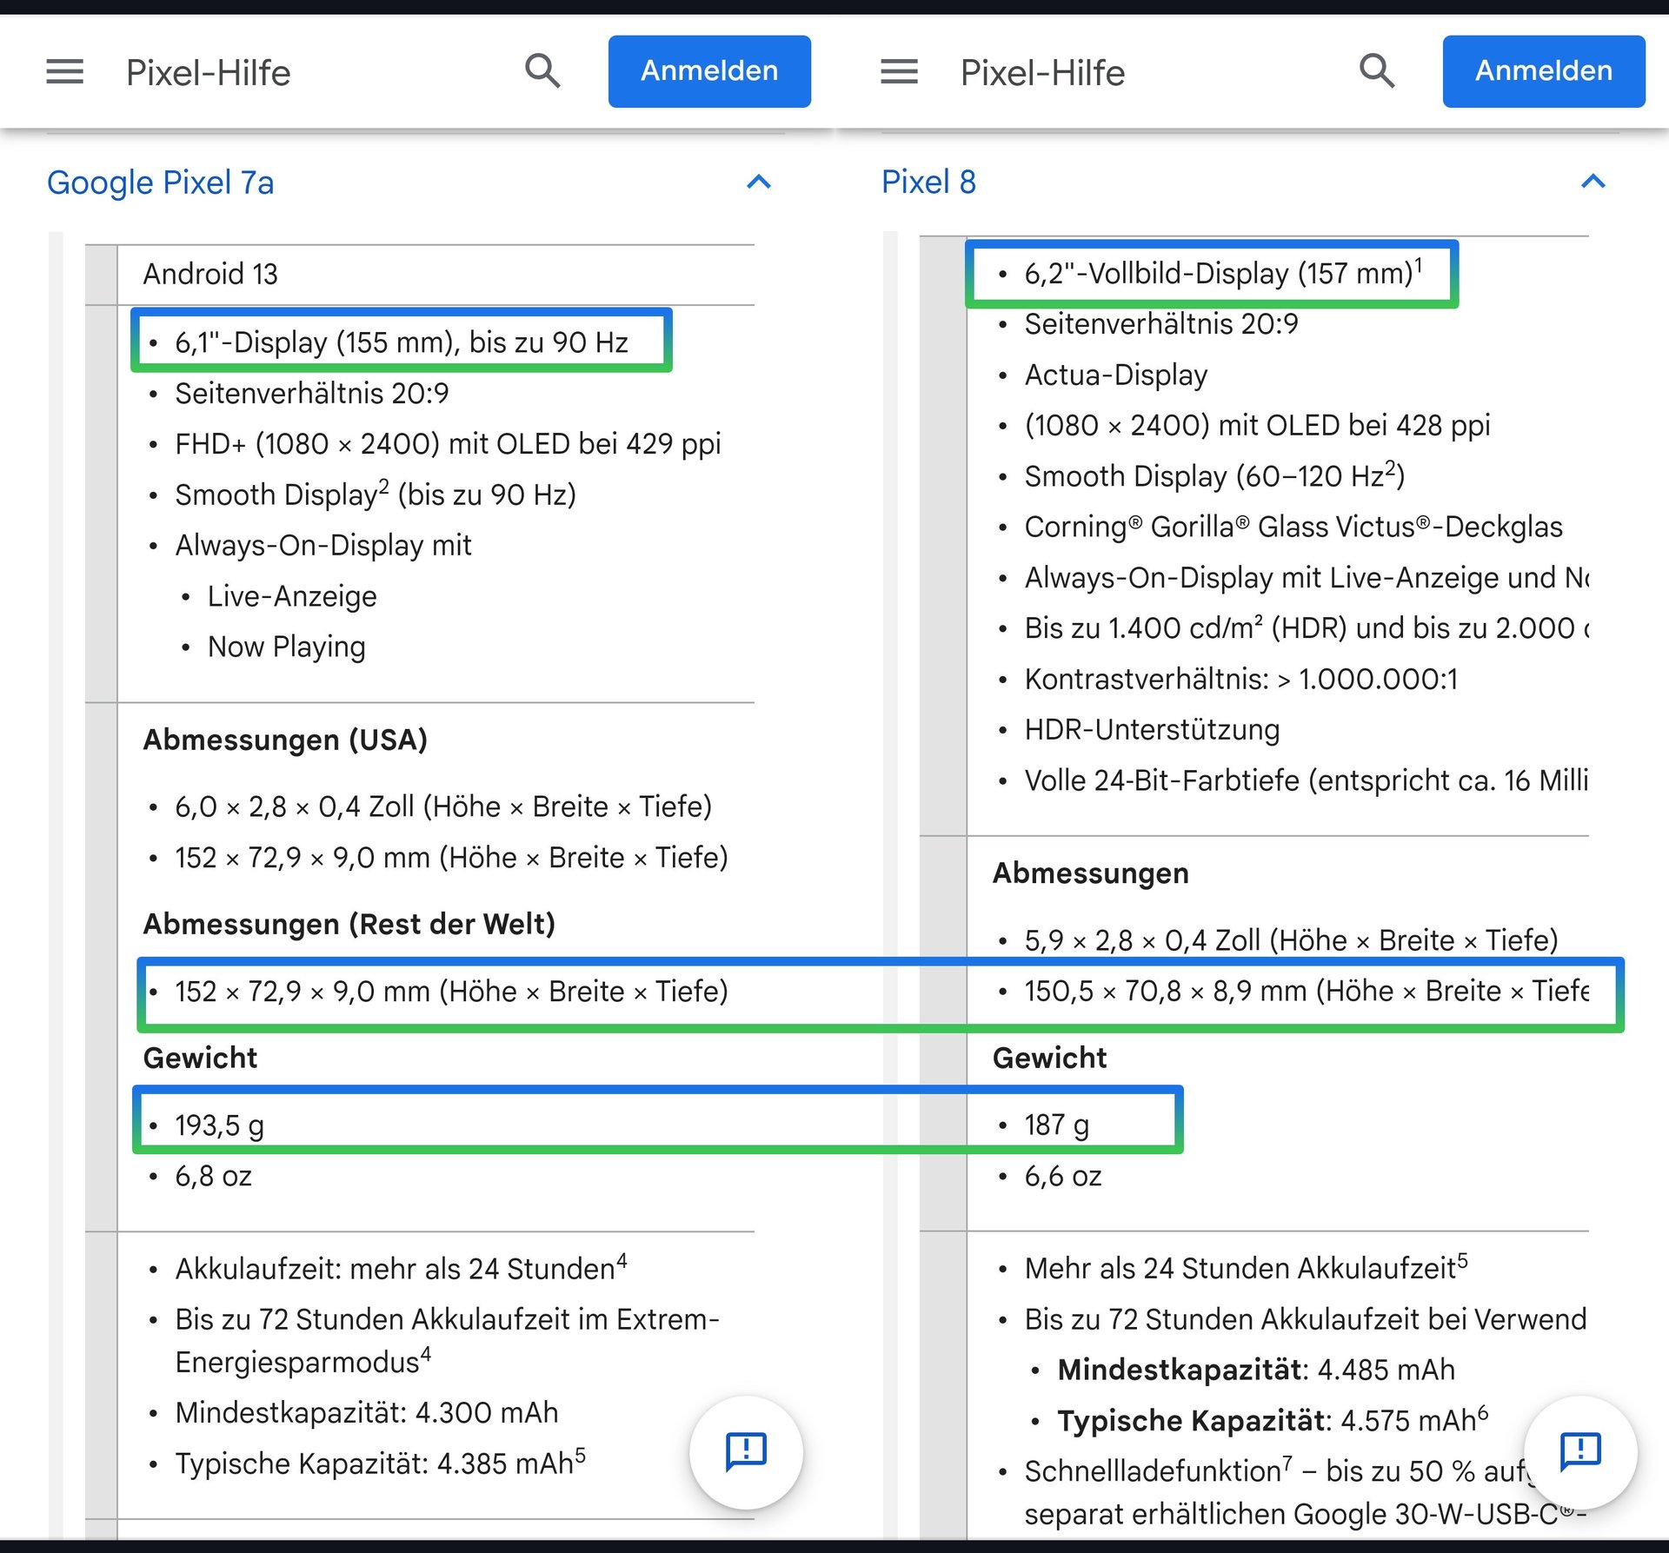This screenshot has height=1553, width=1669.
Task: Click 187 g weight entry
Action: coord(1056,1125)
